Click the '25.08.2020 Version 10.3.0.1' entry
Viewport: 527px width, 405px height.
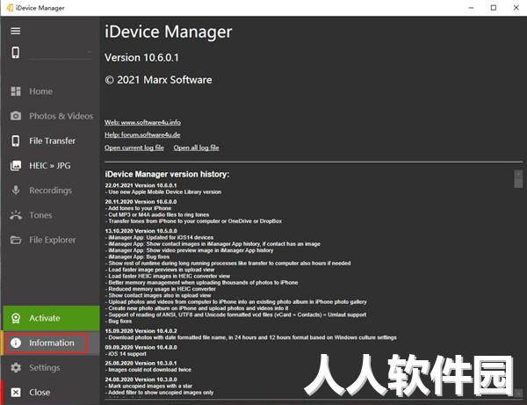pyautogui.click(x=141, y=364)
